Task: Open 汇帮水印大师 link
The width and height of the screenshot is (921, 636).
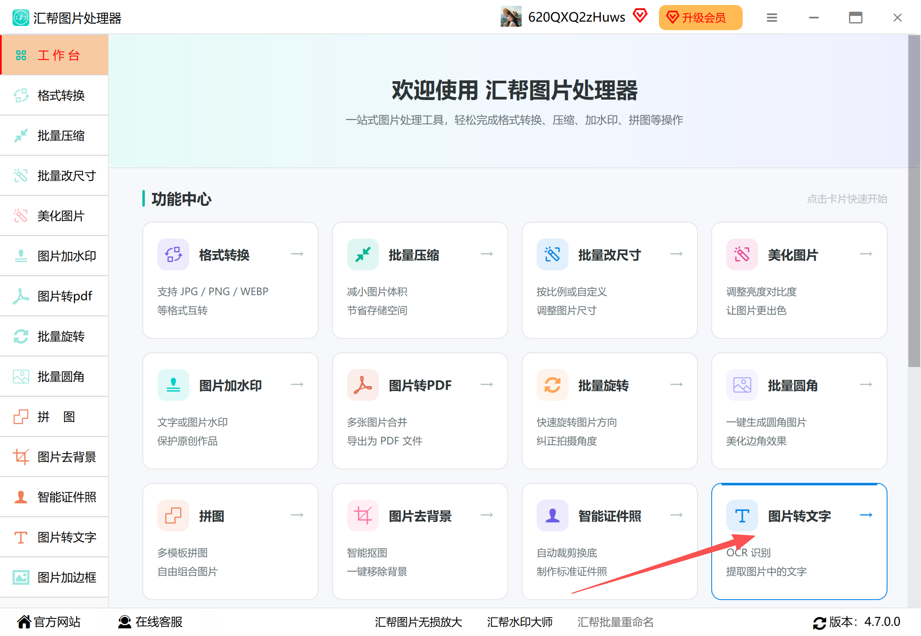Action: click(x=520, y=622)
